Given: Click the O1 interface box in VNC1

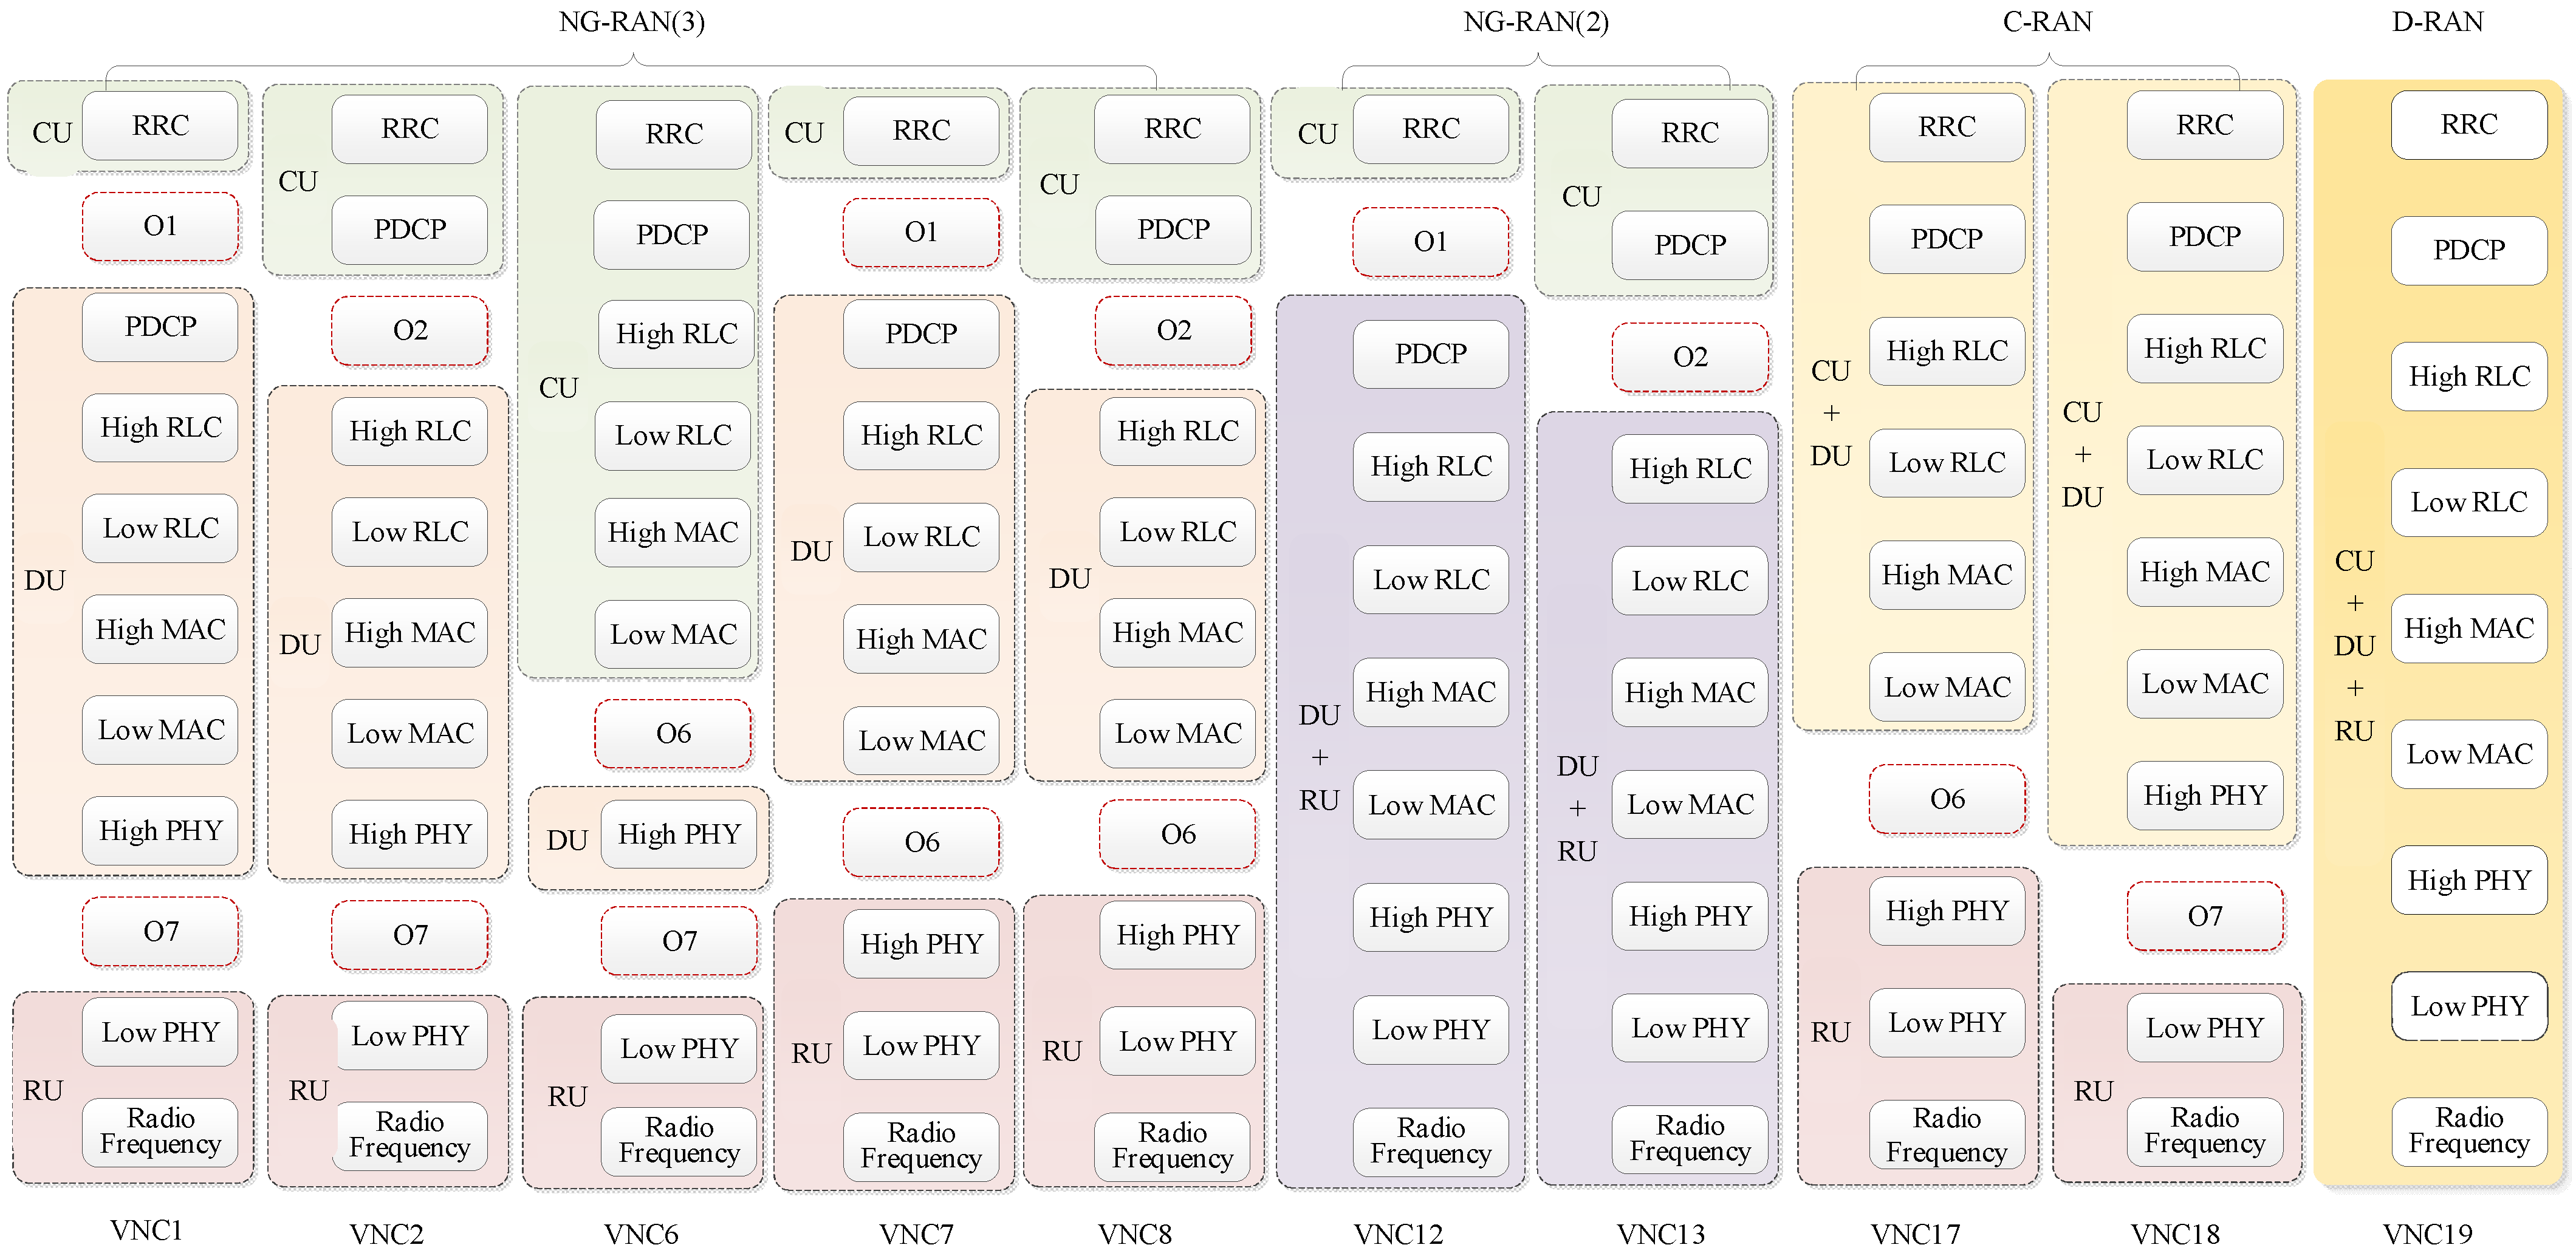Looking at the screenshot, I should 160,227.
